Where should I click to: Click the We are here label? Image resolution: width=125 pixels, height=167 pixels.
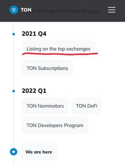pos(39,152)
